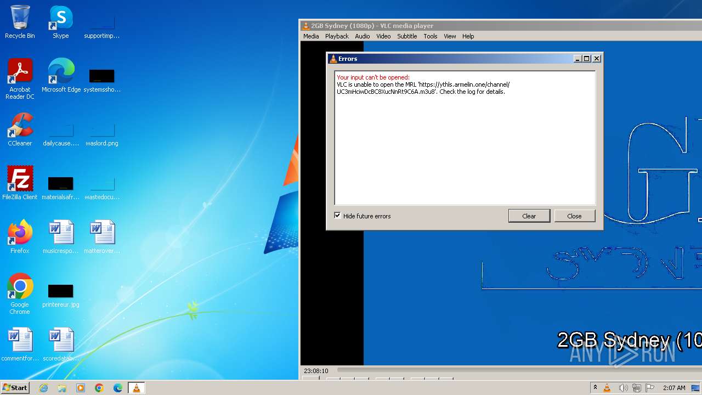Click Close button in Errors dialog
The image size is (702, 395).
click(x=574, y=216)
